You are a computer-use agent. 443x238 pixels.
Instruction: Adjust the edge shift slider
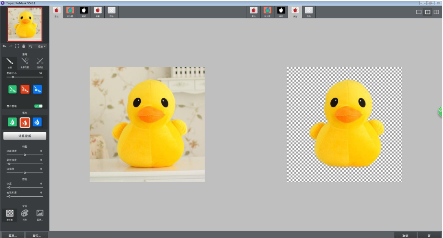[x=24, y=172]
